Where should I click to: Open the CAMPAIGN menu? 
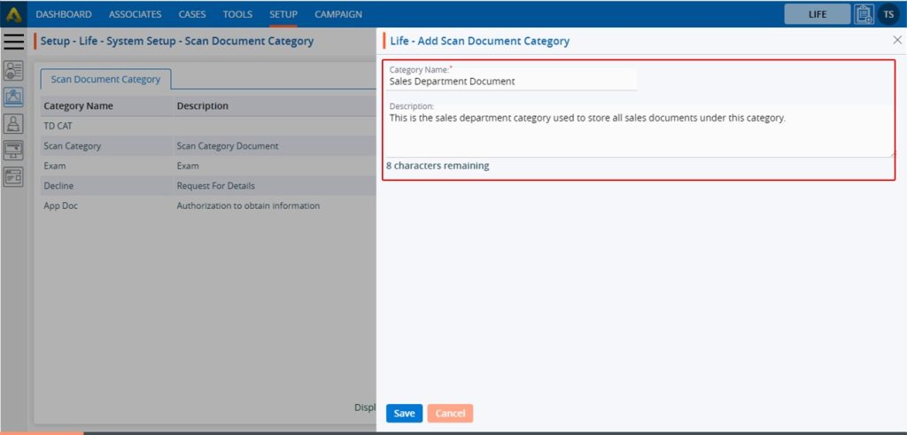[x=337, y=14]
